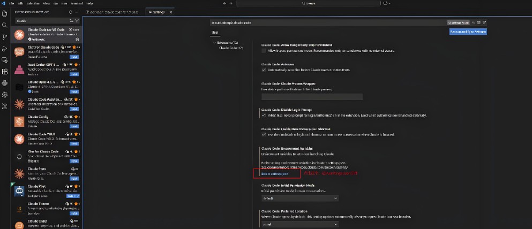The width and height of the screenshot is (532, 229).
Task: Toggle the Claude Code Autosave checkbox
Action: pos(264,70)
